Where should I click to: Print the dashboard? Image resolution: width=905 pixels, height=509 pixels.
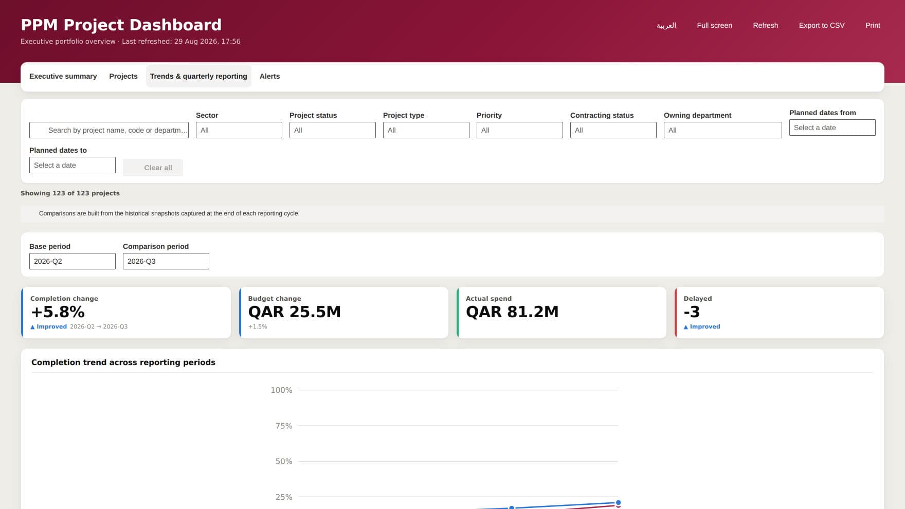click(x=873, y=25)
